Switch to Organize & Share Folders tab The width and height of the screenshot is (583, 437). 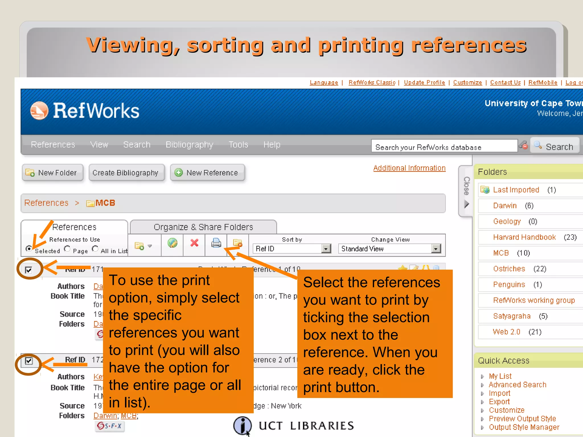(203, 227)
